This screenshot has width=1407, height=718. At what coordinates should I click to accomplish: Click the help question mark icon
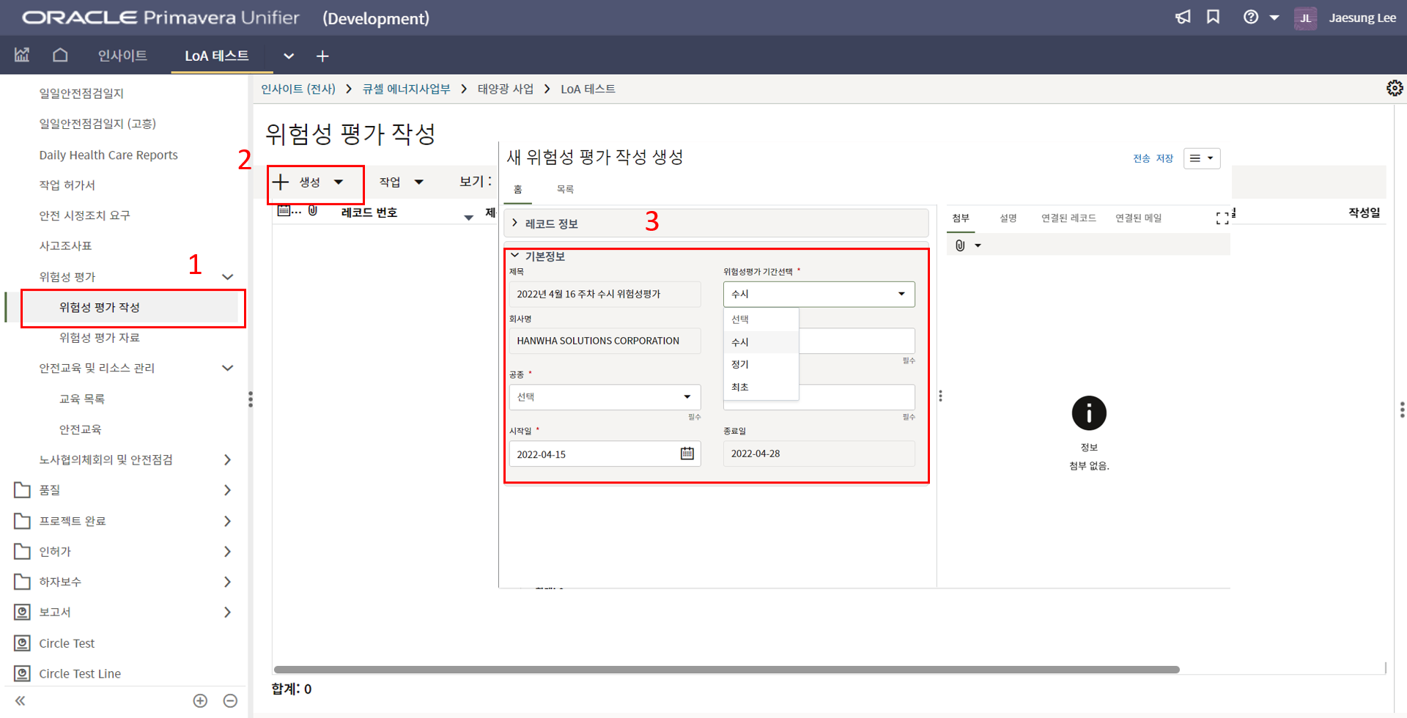1251,18
